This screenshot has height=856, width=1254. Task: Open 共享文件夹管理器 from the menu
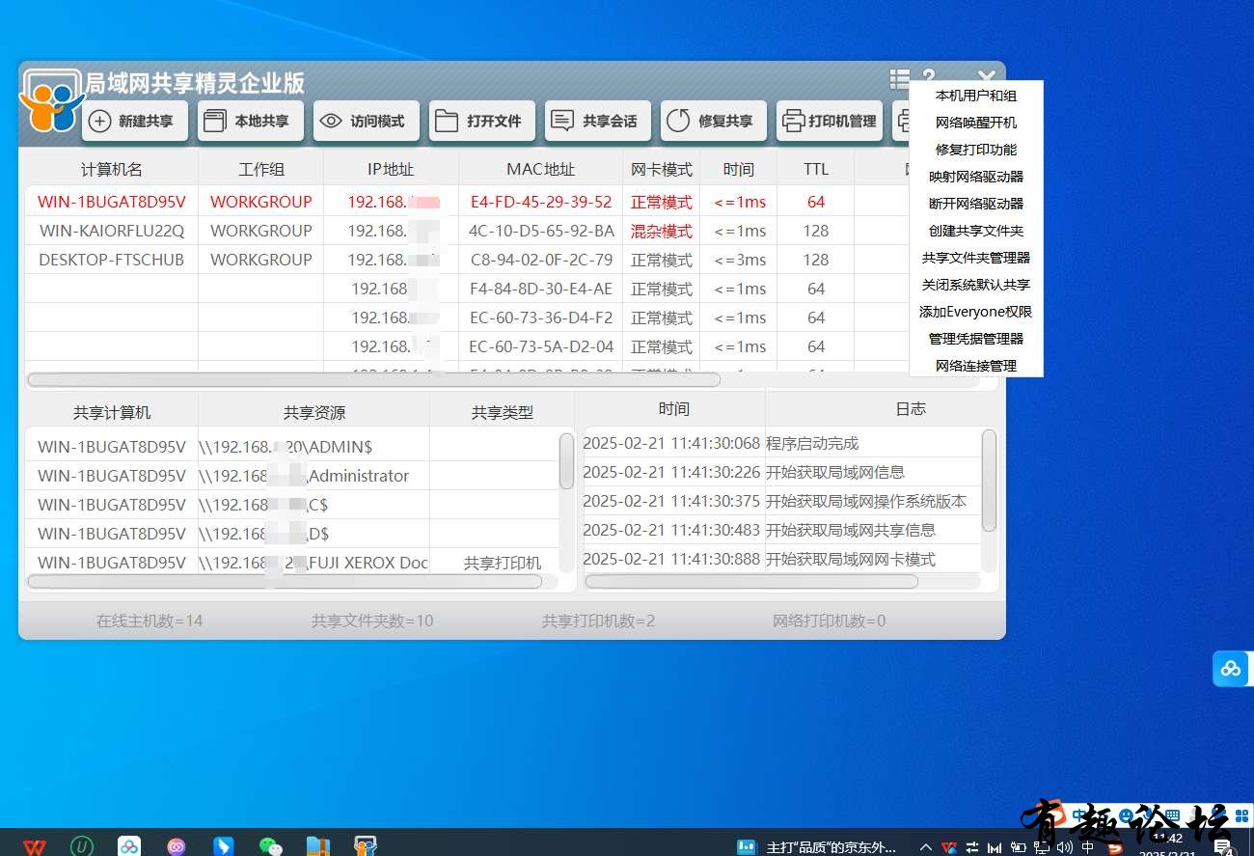point(976,258)
